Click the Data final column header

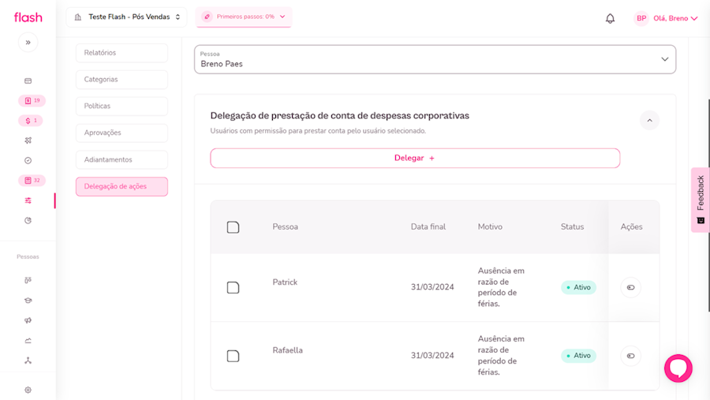coord(428,226)
